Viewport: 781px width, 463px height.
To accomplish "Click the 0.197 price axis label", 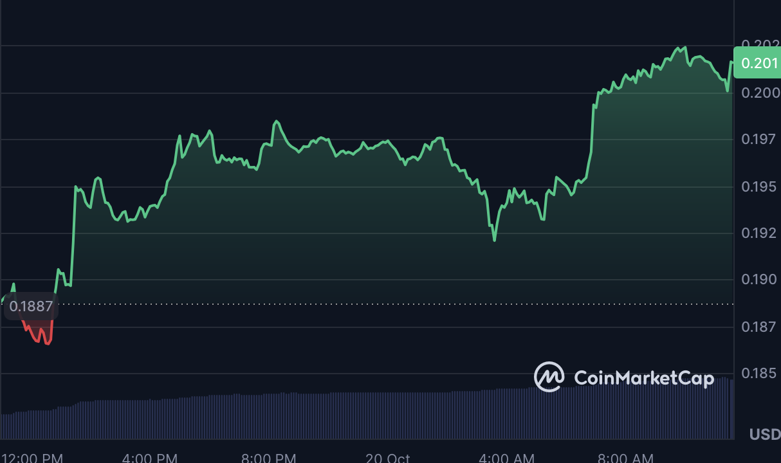I will tap(760, 140).
